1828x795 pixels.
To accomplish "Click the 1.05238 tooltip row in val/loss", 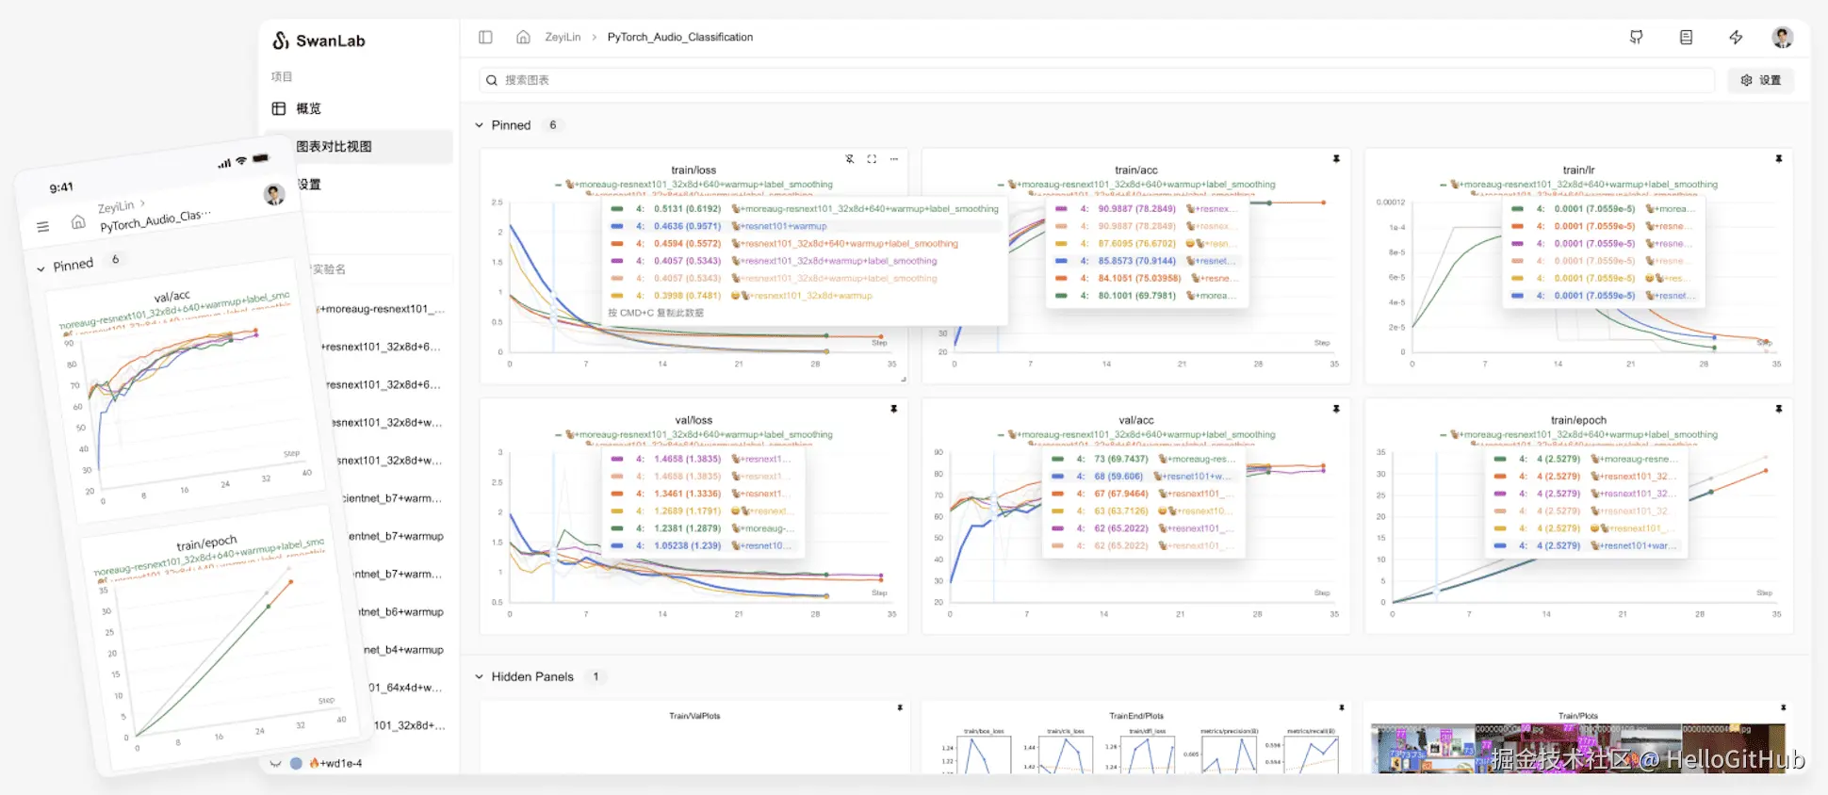I will click(x=702, y=545).
